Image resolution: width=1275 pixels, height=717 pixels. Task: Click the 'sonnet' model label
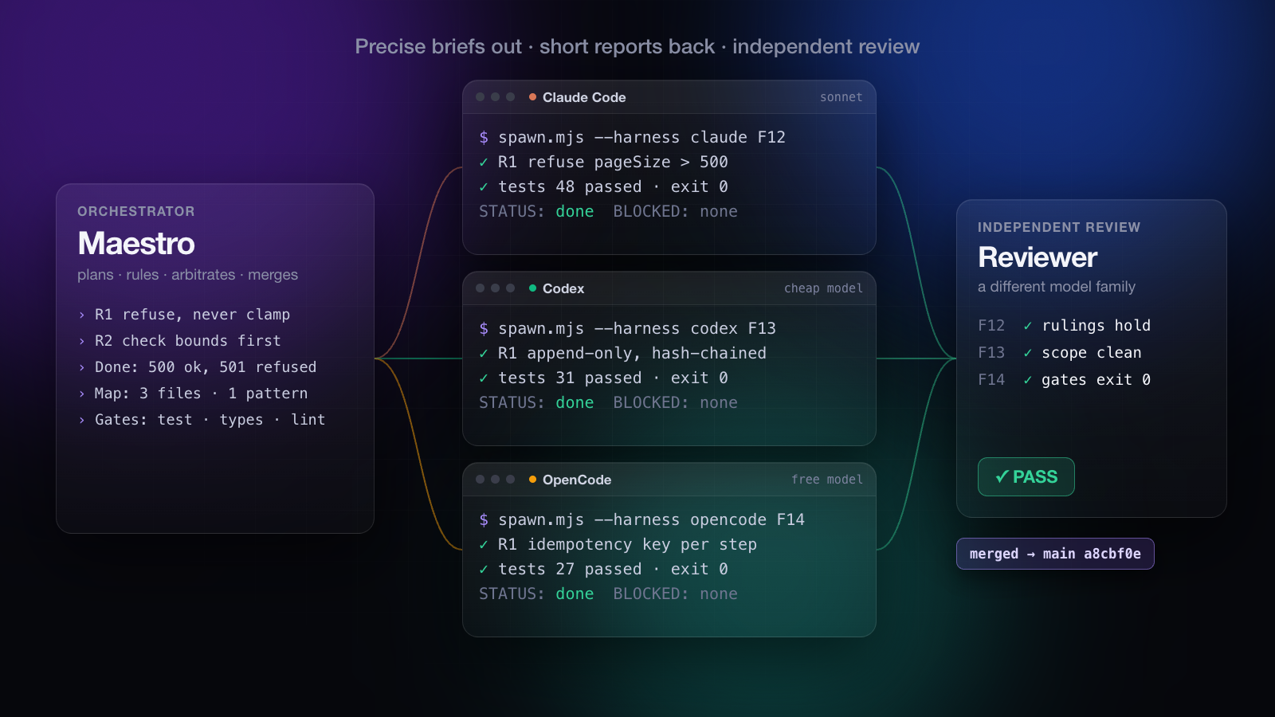[x=841, y=97]
